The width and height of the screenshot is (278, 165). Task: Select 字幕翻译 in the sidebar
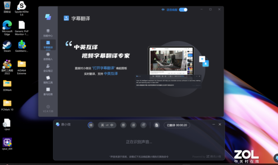tap(48, 45)
